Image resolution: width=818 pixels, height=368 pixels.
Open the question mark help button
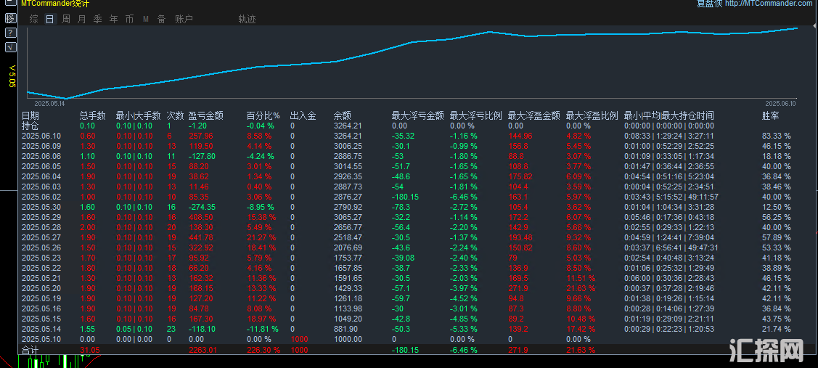click(x=10, y=33)
